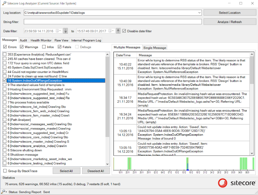This screenshot has width=258, height=195.
Task: Click the message list scroll-up arrow
Action: tap(108, 54)
